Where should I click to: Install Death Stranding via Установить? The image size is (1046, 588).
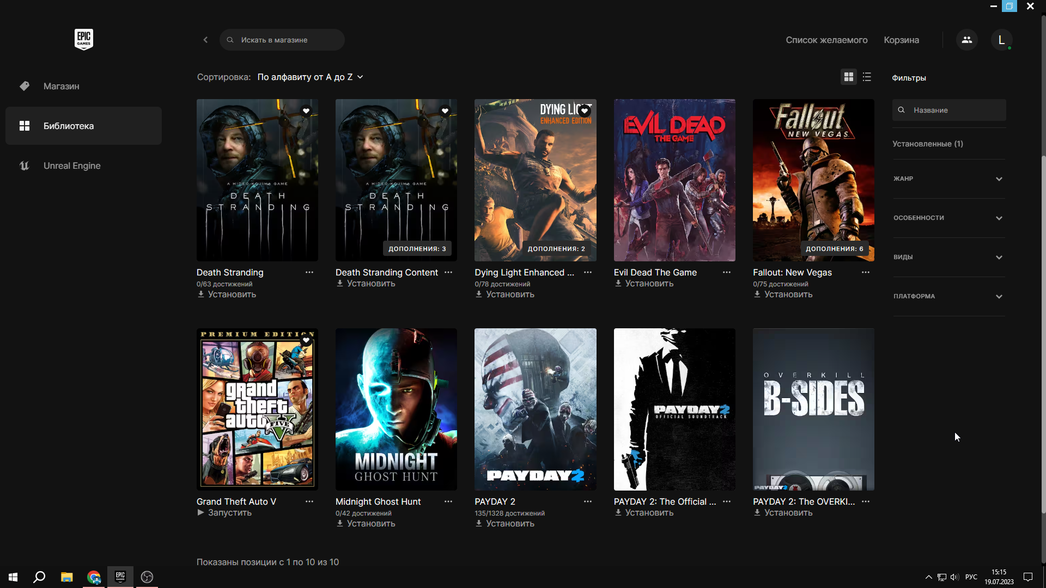[227, 295]
